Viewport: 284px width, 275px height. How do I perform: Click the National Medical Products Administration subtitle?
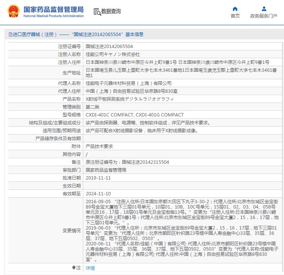(x=53, y=16)
